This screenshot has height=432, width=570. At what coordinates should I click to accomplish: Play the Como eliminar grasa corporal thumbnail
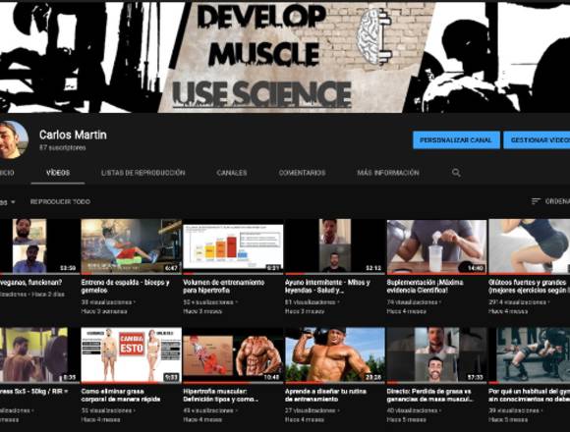pos(132,355)
